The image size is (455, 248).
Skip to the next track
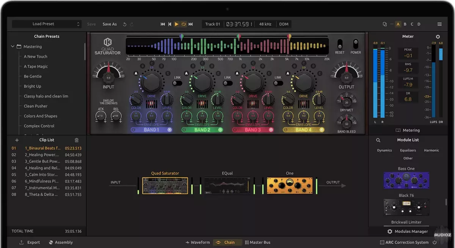pos(191,24)
